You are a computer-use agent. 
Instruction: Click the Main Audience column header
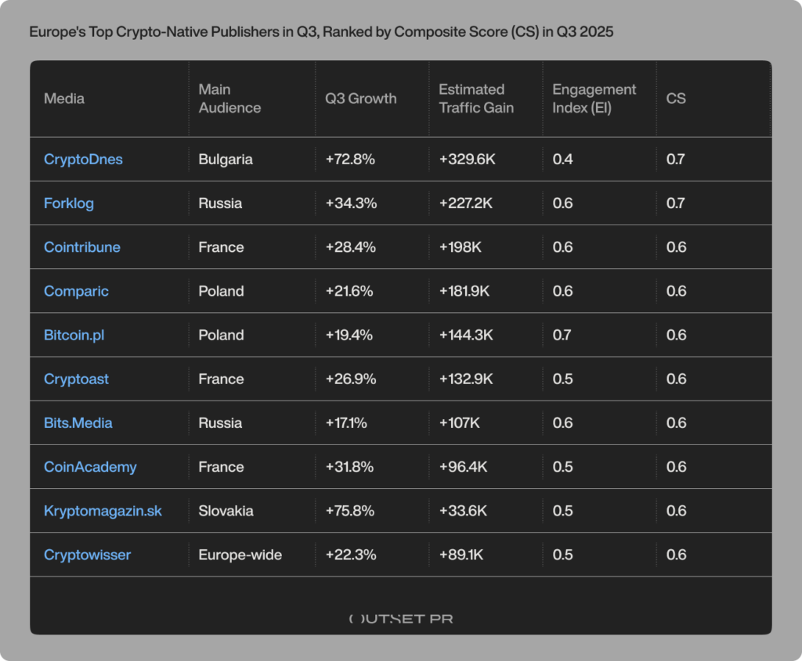click(x=229, y=99)
